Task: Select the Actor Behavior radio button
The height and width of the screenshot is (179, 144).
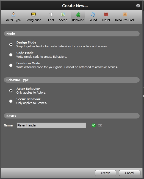Action: pyautogui.click(x=11, y=91)
